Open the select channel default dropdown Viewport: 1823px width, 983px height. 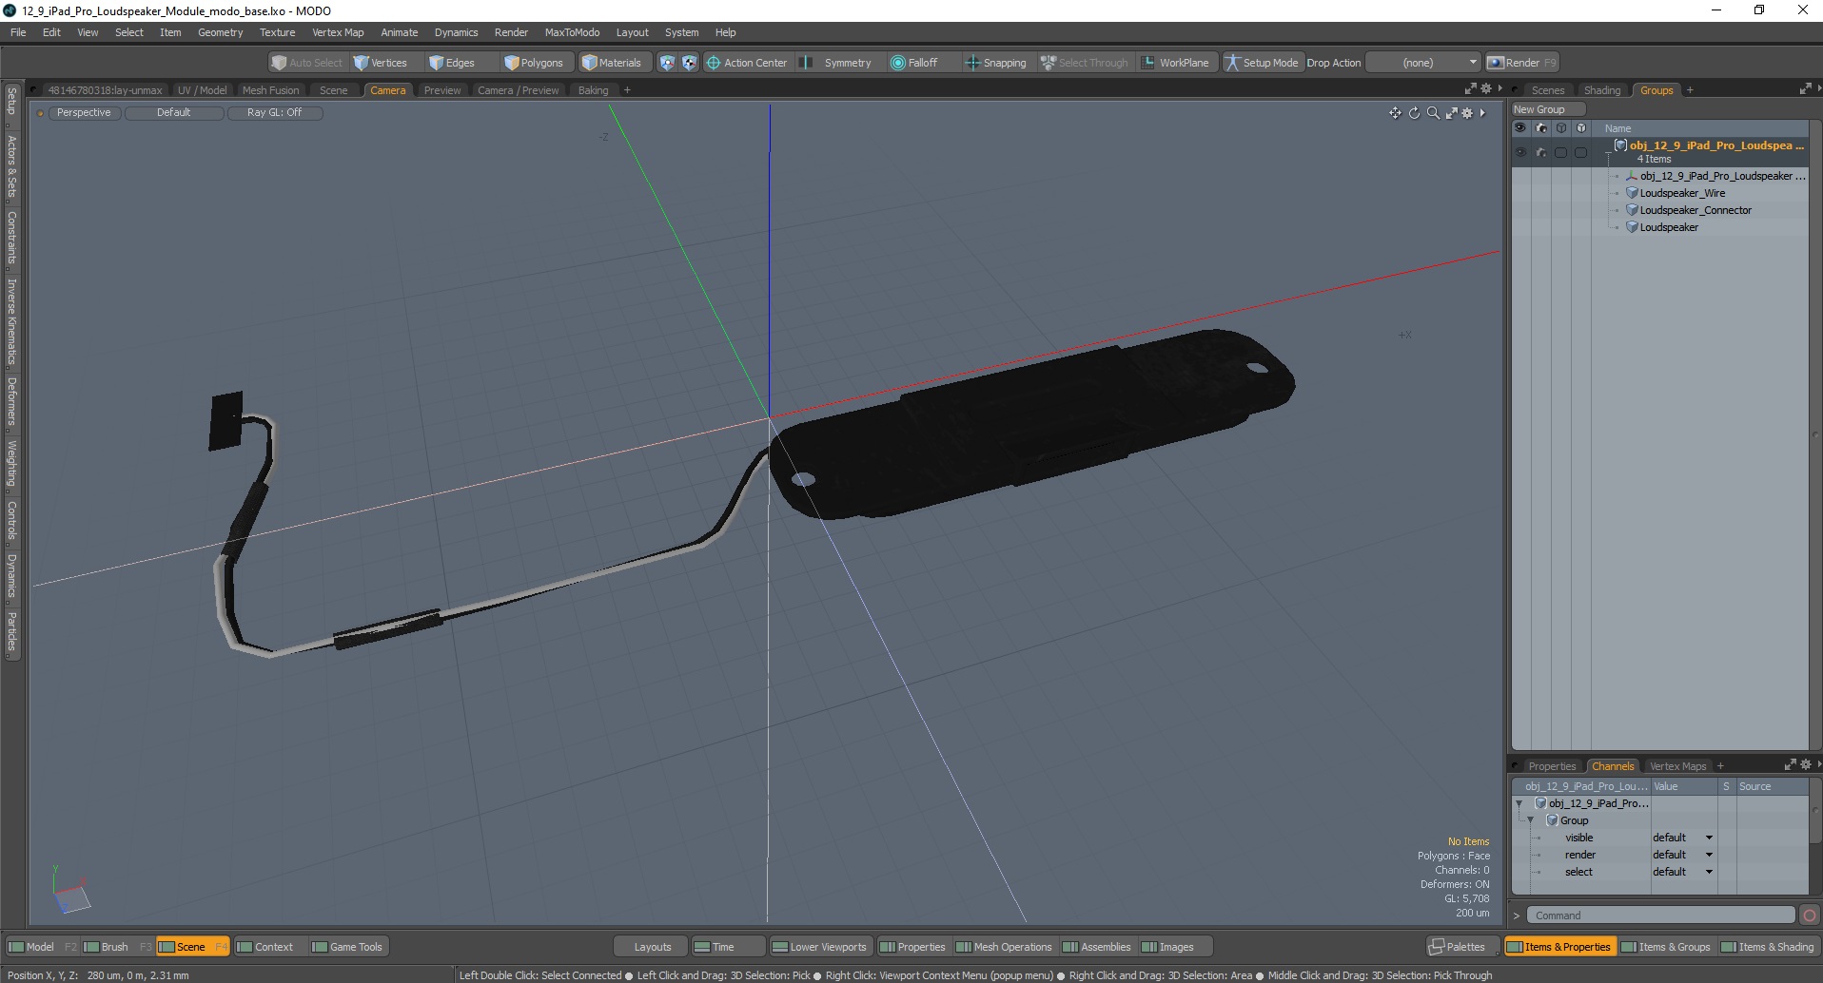click(1682, 872)
